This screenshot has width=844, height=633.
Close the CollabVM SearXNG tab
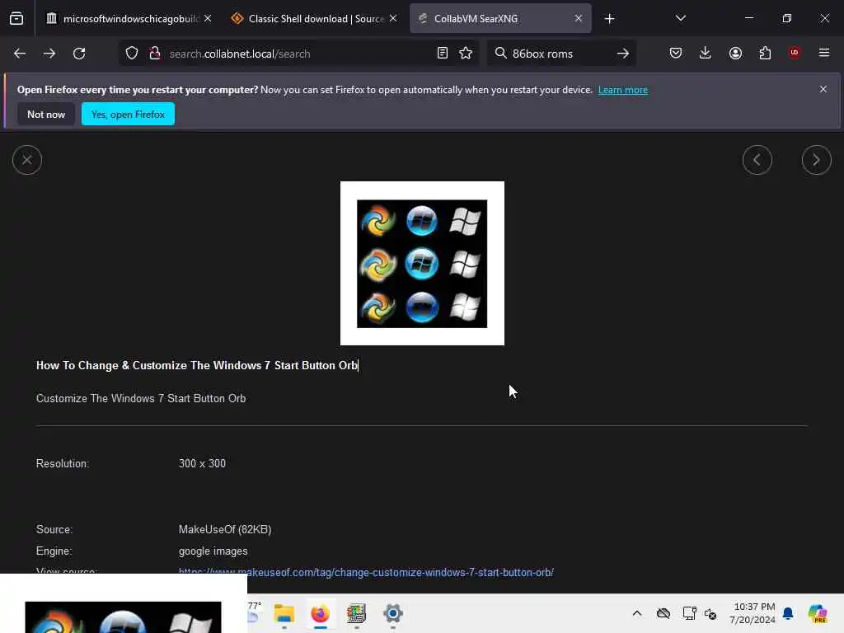(578, 19)
